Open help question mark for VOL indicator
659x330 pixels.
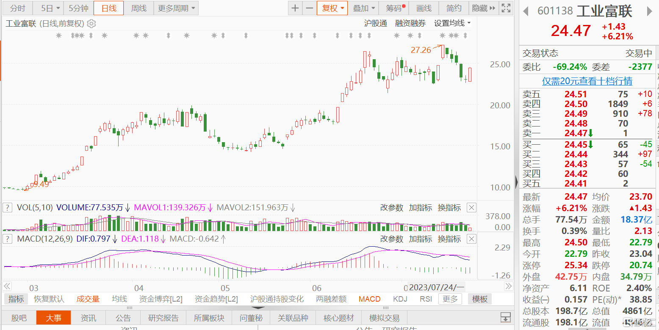[7, 207]
